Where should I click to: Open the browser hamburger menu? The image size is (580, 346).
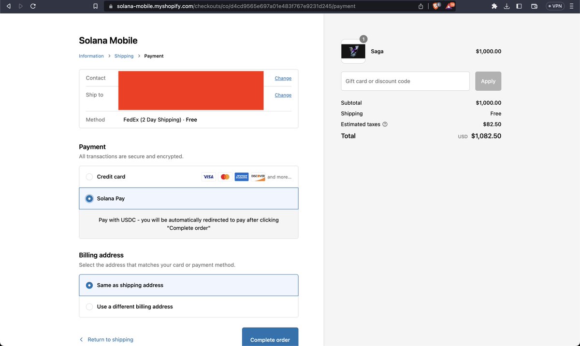(x=572, y=6)
